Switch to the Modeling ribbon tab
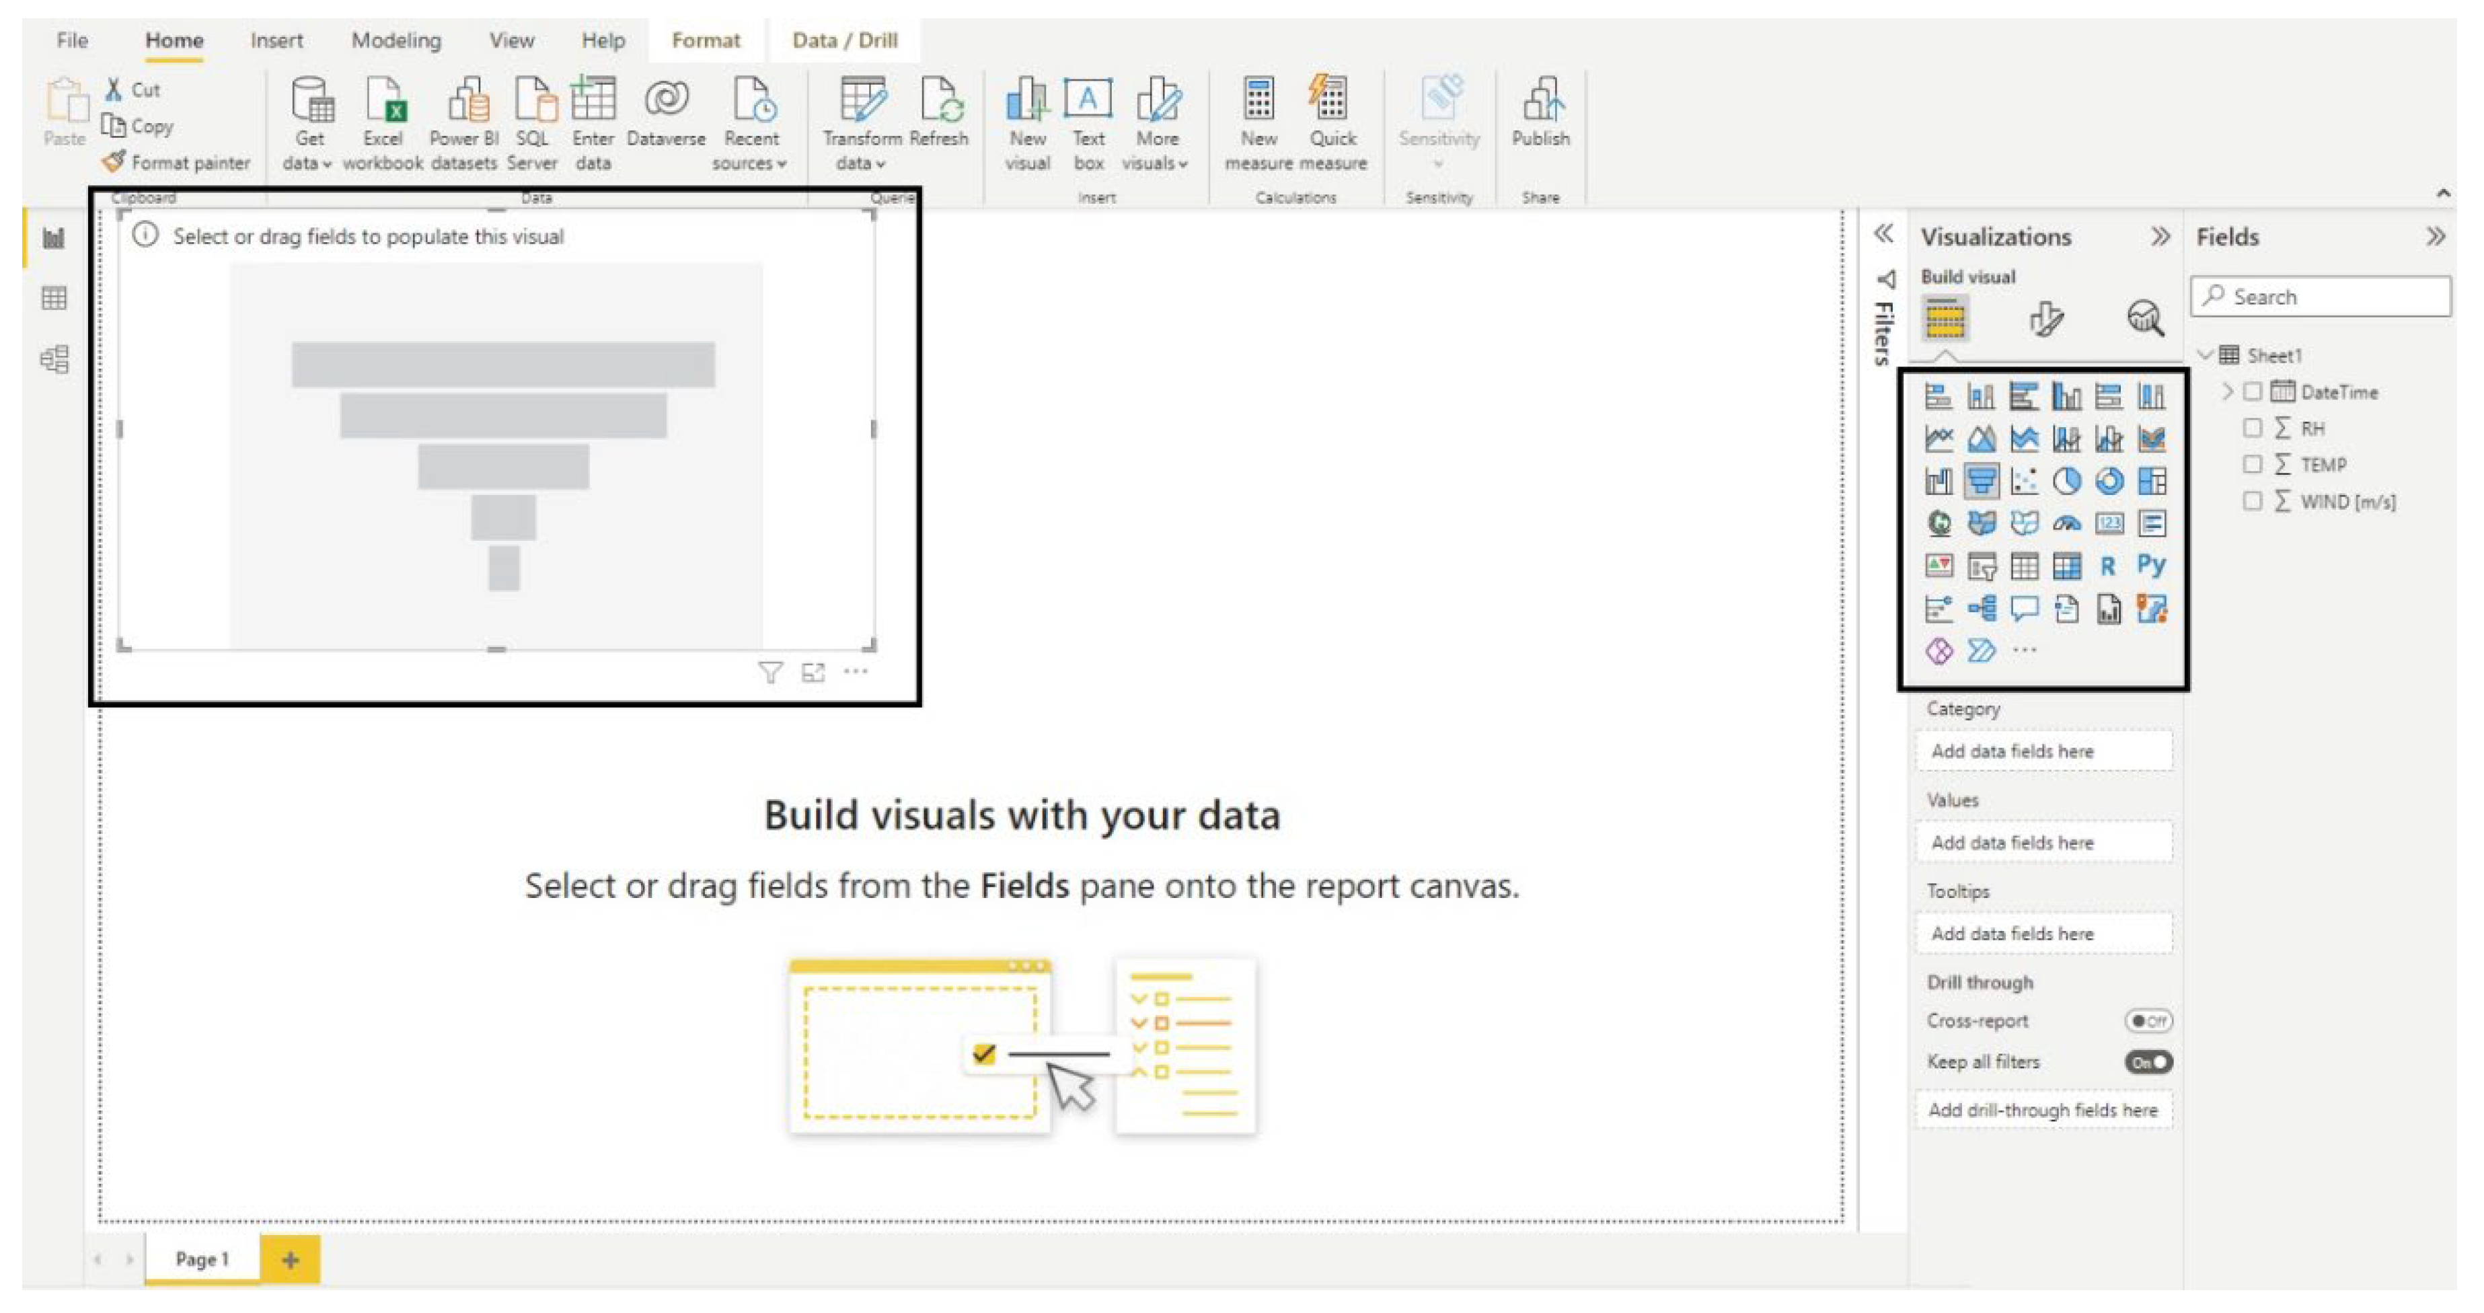The image size is (2484, 1313). [x=396, y=40]
